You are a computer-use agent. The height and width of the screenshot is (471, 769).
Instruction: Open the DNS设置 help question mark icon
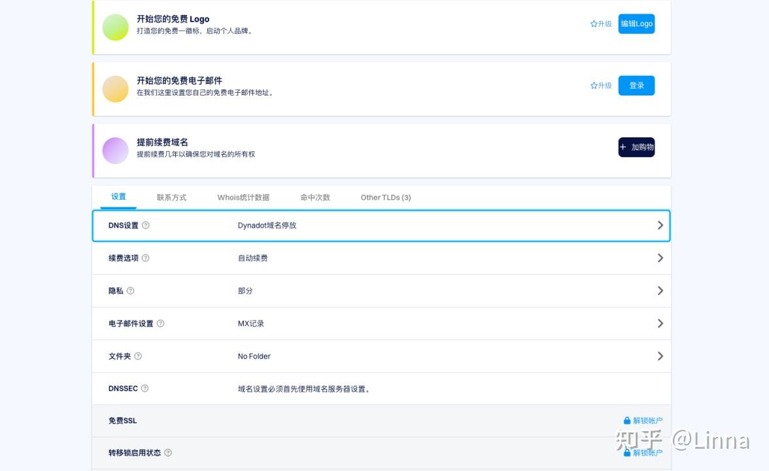(145, 225)
